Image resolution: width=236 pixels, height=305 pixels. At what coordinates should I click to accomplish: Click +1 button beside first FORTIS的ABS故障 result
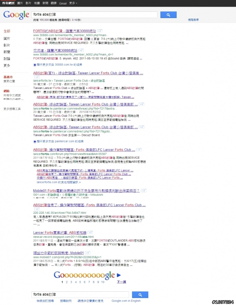pos(100,31)
